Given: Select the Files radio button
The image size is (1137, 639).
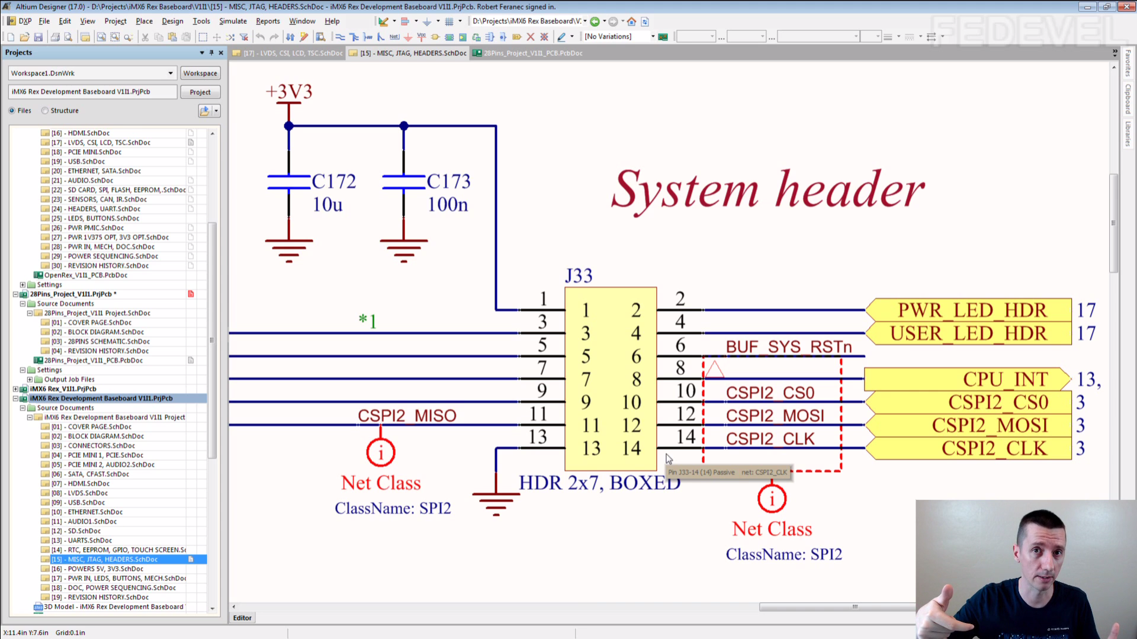Looking at the screenshot, I should [x=12, y=111].
